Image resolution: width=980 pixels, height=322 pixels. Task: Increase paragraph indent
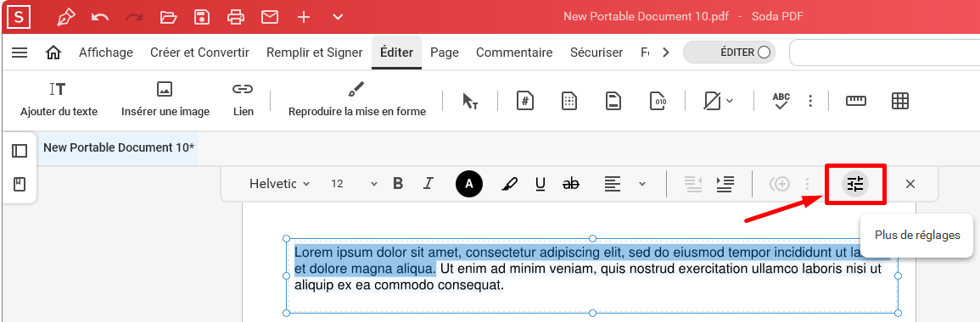[725, 184]
